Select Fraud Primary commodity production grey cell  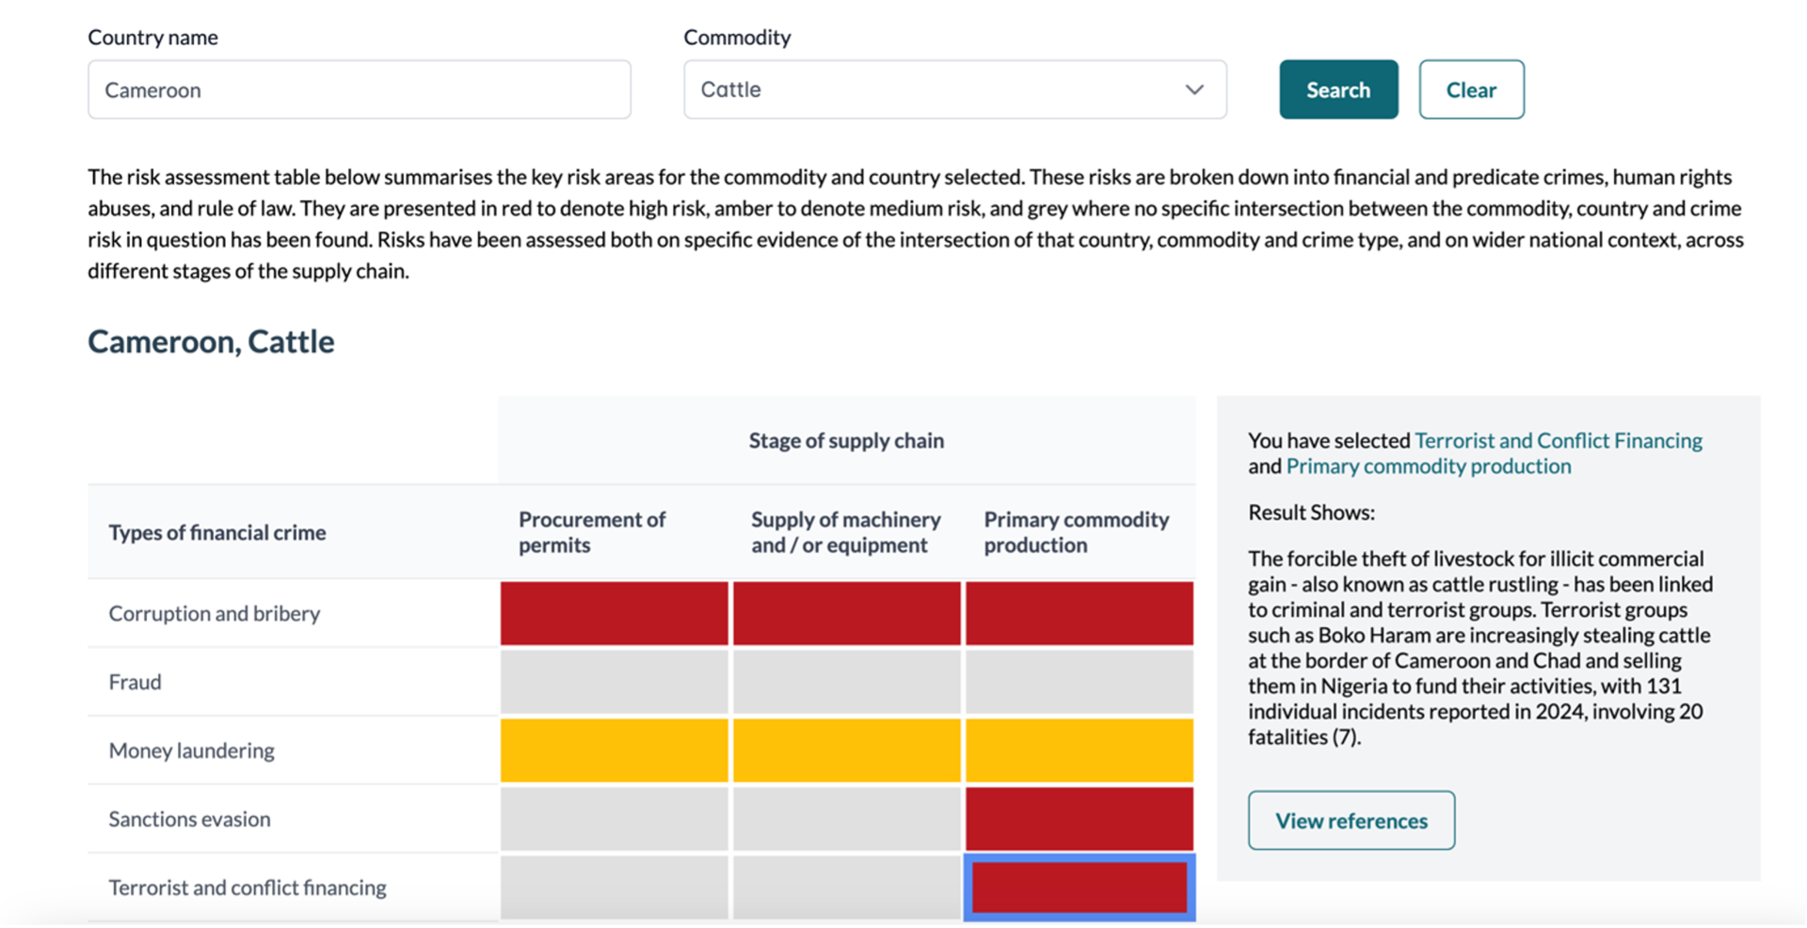(x=1079, y=682)
